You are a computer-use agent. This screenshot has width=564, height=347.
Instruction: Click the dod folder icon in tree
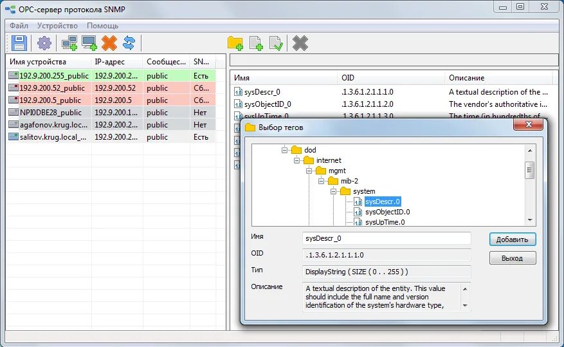click(296, 150)
